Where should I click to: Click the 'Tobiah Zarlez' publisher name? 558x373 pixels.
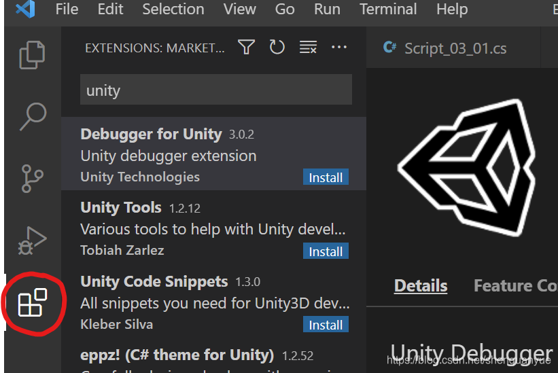tap(122, 250)
